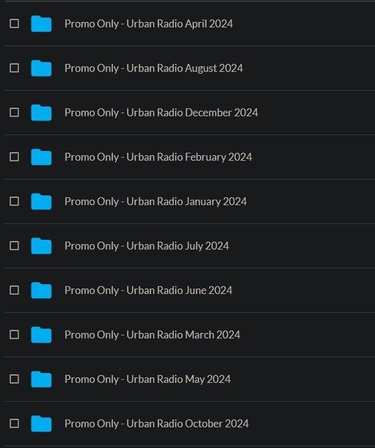Click the August 2024 folder icon
The image size is (375, 448).
pos(41,68)
